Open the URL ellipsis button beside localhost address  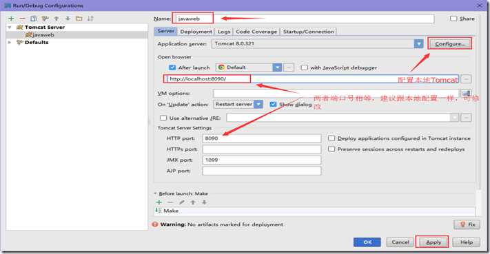click(467, 79)
